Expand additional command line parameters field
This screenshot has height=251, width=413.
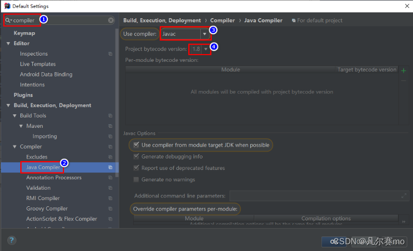(404, 196)
